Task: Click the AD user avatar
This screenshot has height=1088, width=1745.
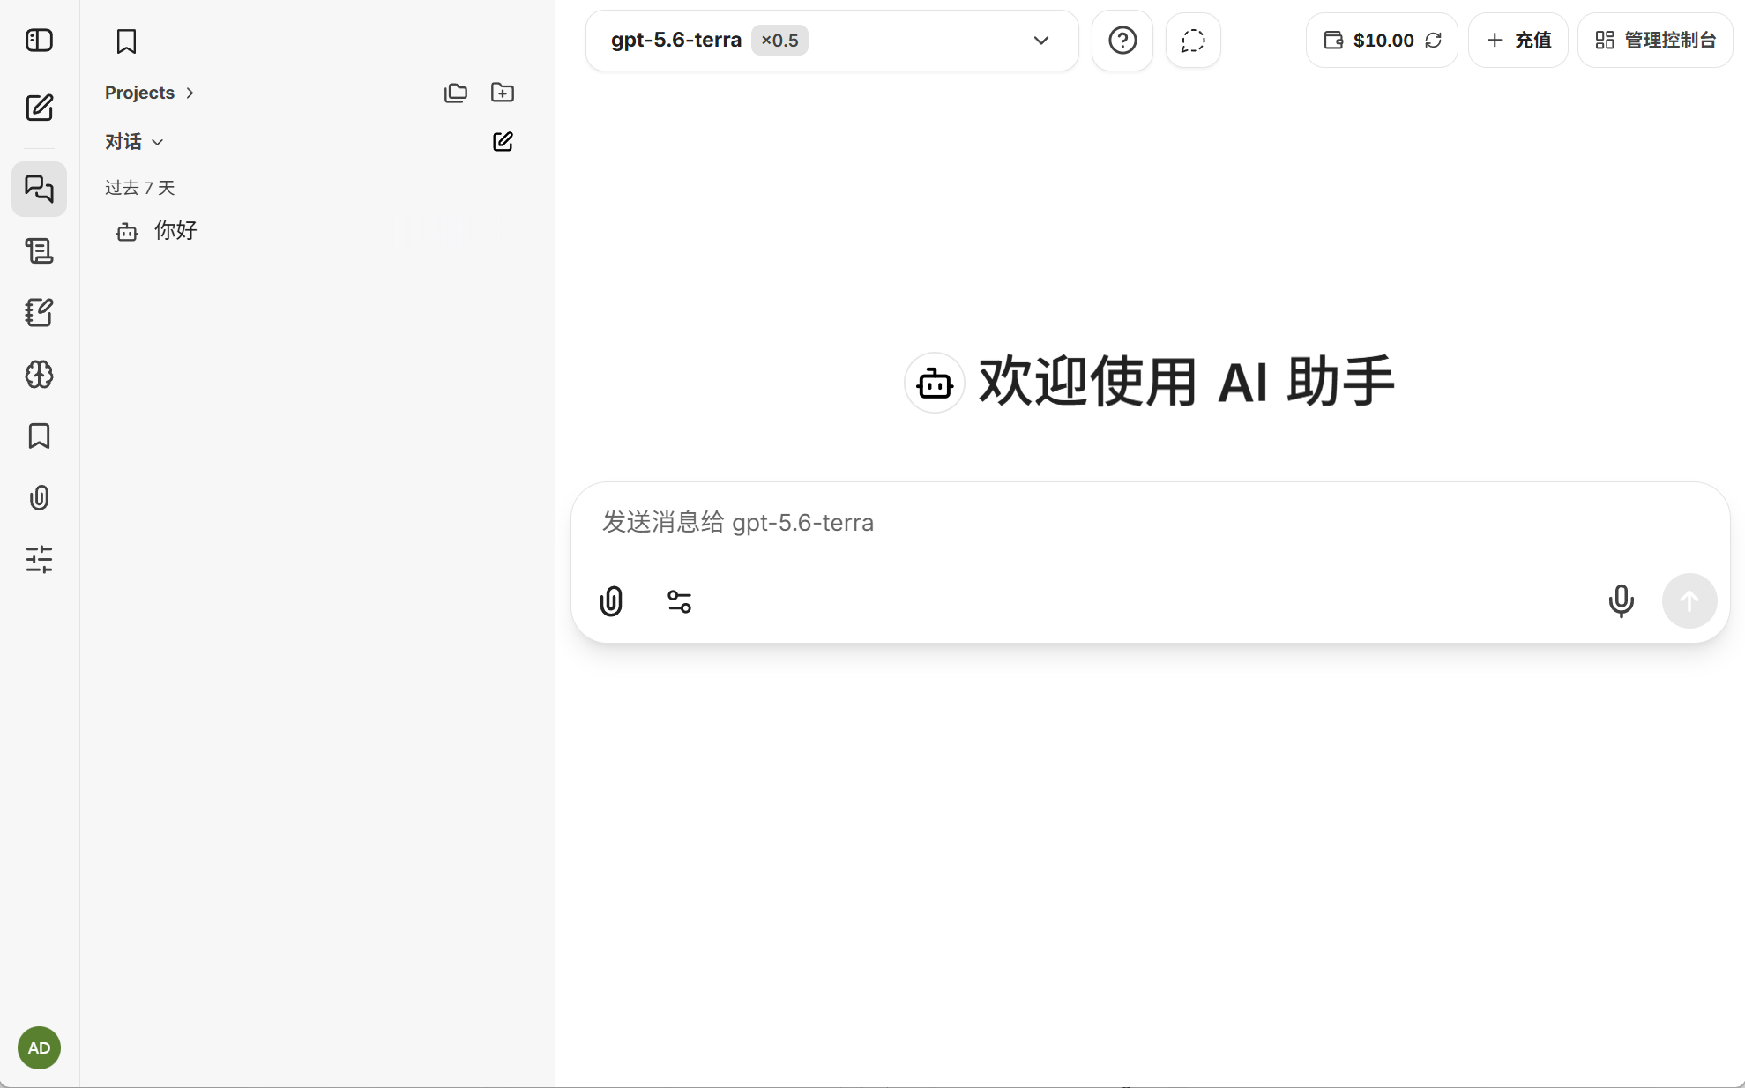Action: click(39, 1047)
